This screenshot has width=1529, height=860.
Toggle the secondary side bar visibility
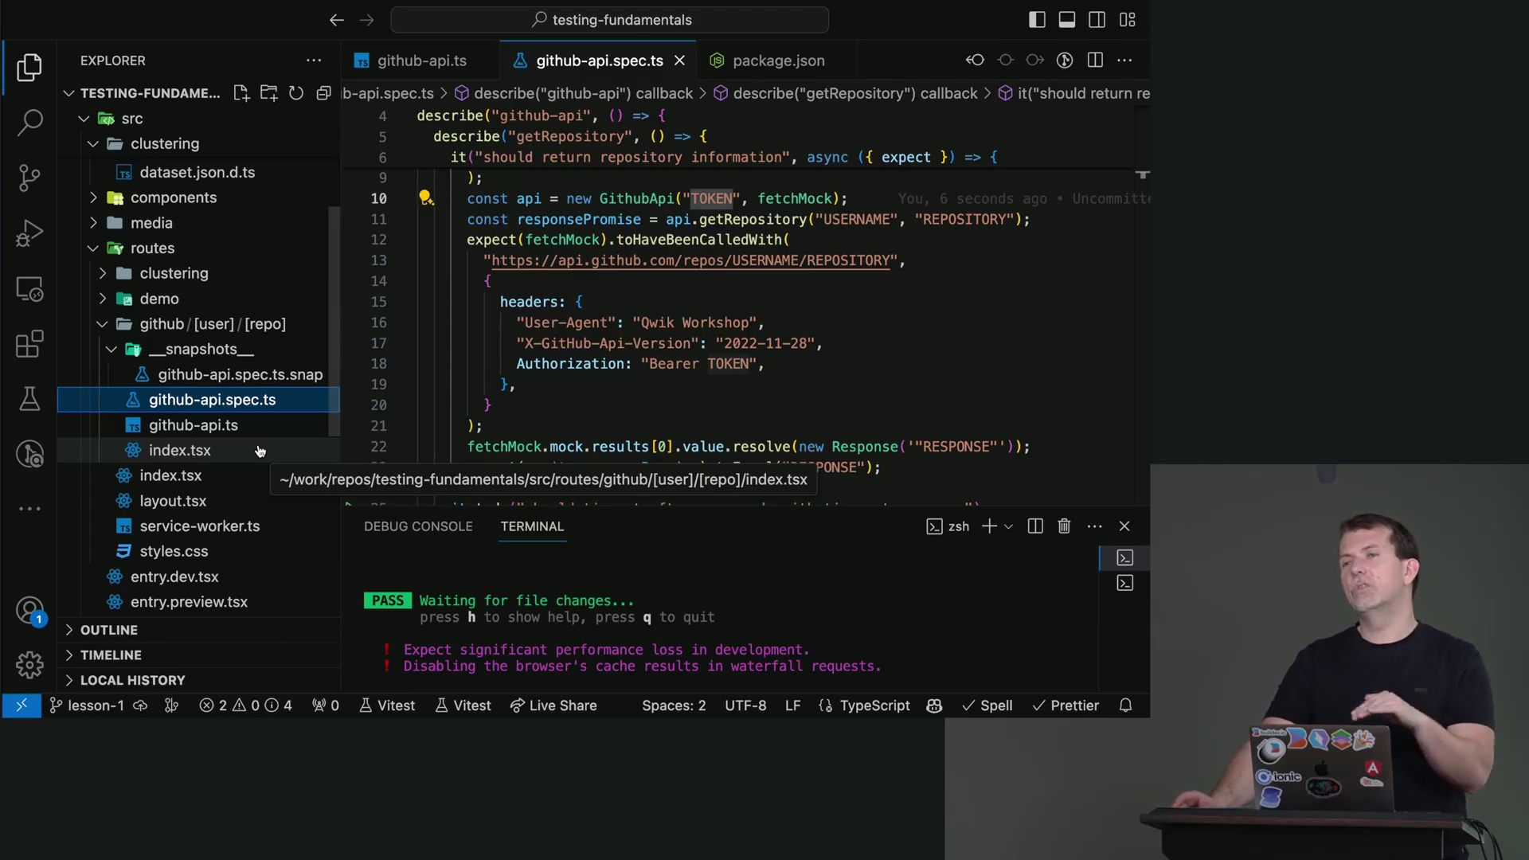(x=1097, y=20)
